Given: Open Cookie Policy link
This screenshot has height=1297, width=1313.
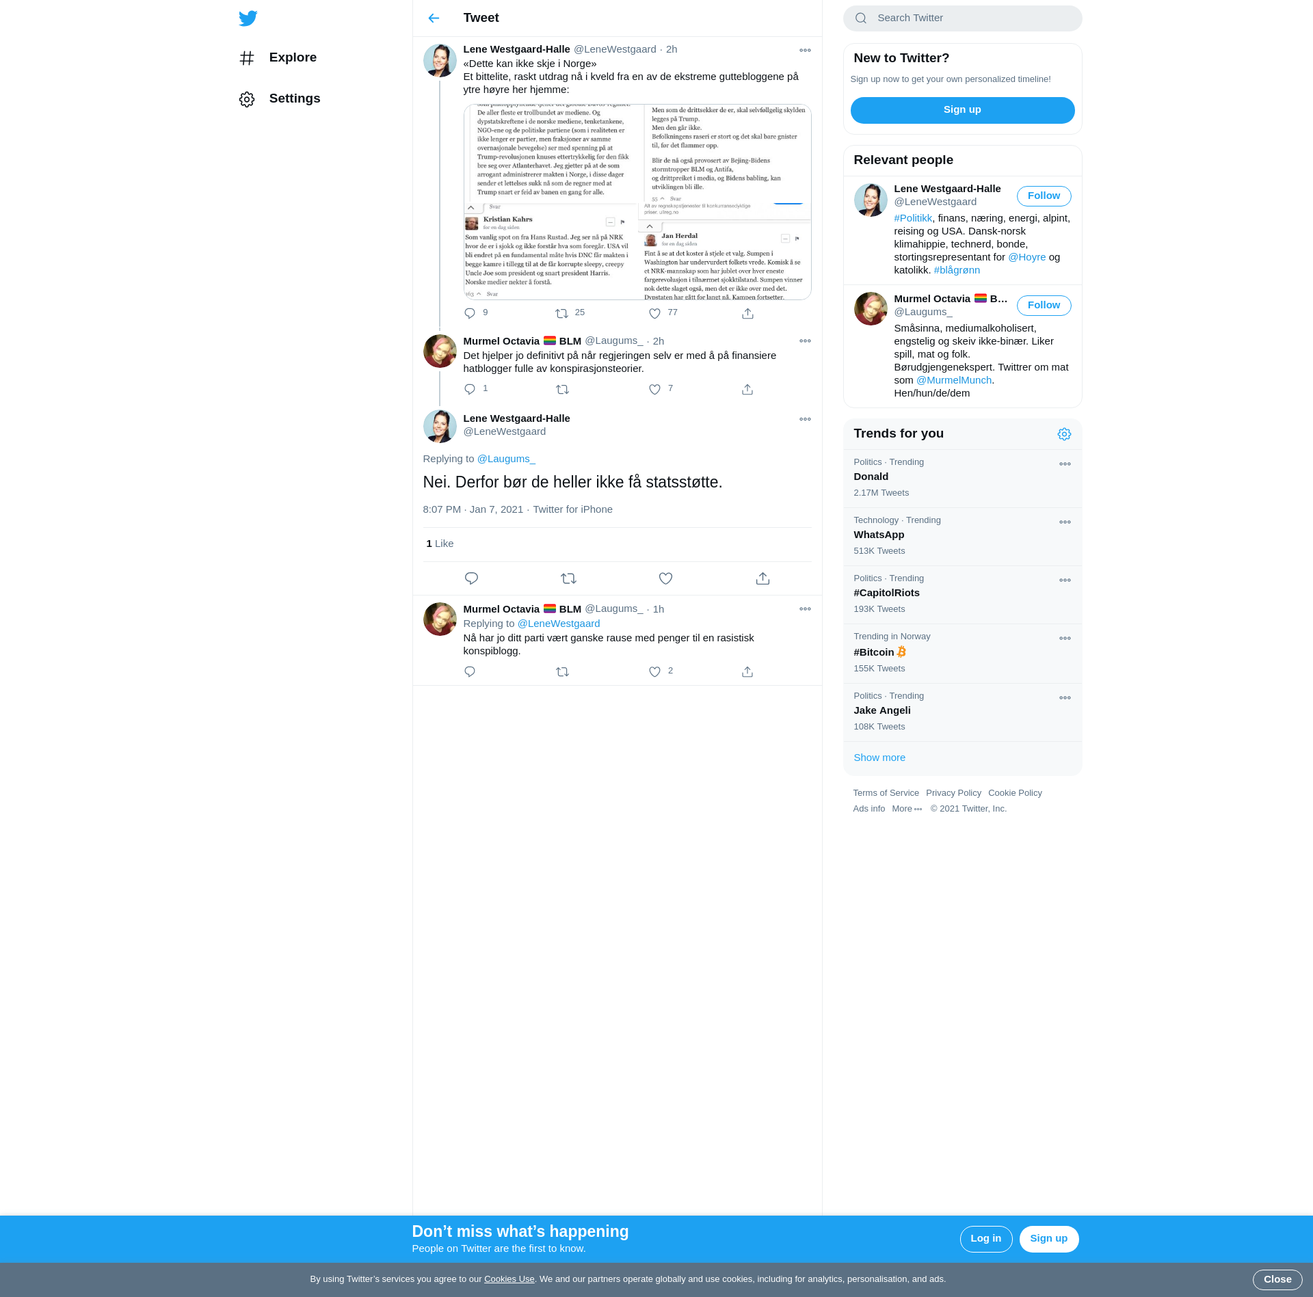Looking at the screenshot, I should pyautogui.click(x=1015, y=793).
